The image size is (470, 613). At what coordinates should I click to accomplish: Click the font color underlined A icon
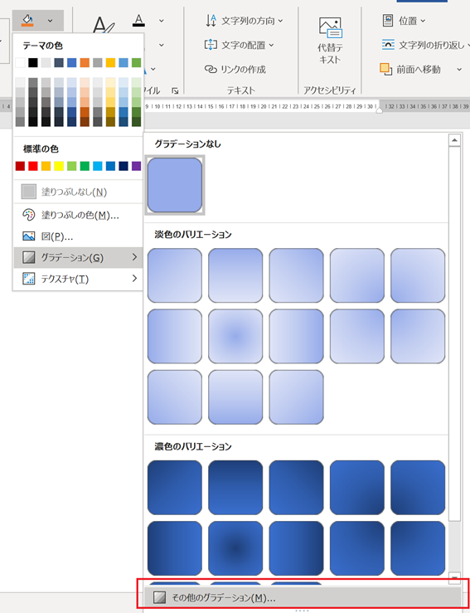click(138, 21)
